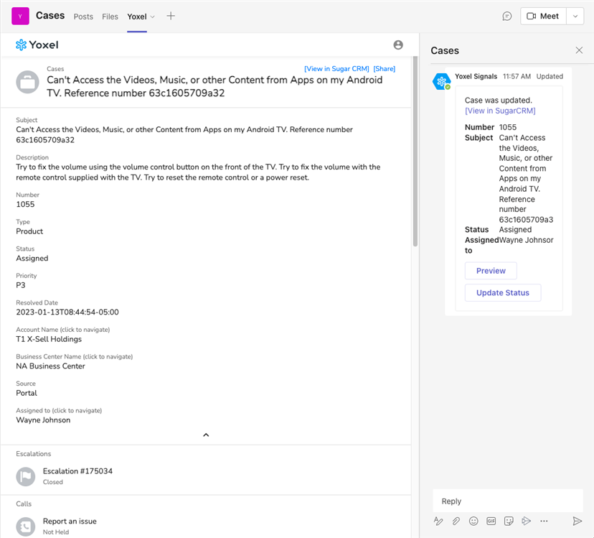
Task: Switch to the Files tab
Action: 110,17
